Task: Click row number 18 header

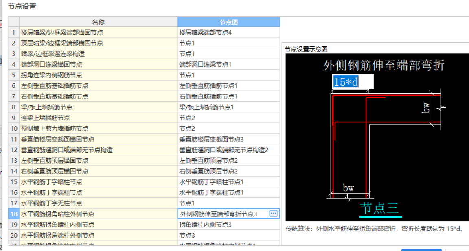Action: click(13, 214)
